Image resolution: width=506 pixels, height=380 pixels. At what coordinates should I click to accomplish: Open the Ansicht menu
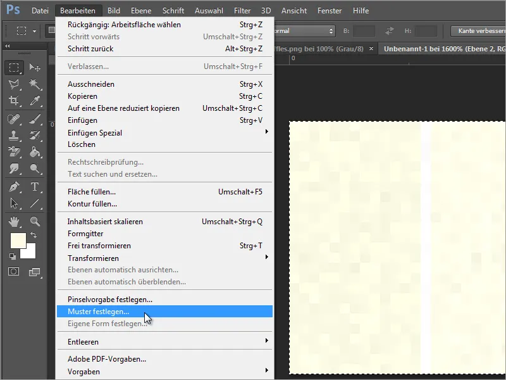(294, 11)
